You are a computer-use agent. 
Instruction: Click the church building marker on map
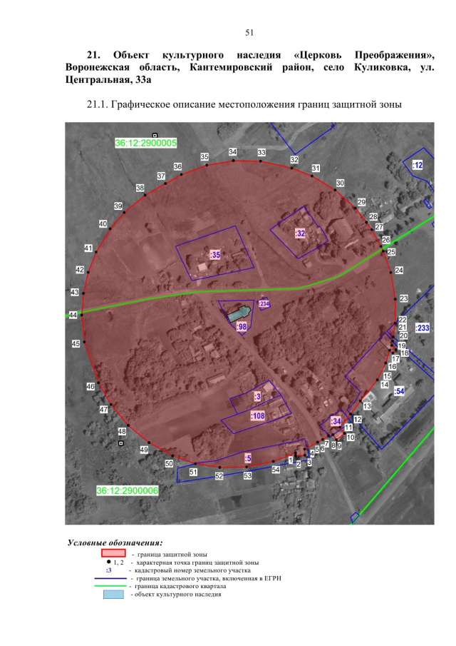pyautogui.click(x=237, y=313)
